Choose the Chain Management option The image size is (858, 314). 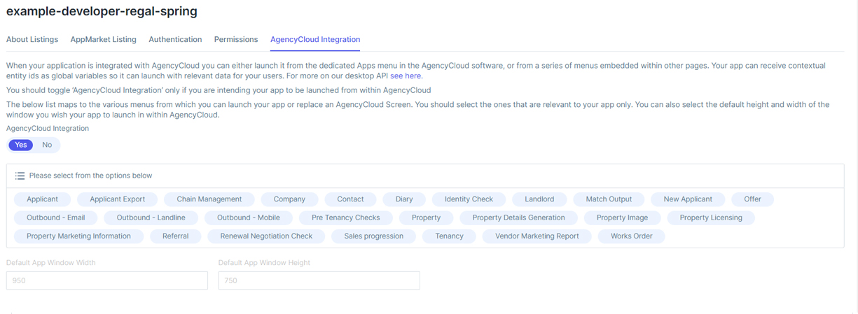point(209,199)
